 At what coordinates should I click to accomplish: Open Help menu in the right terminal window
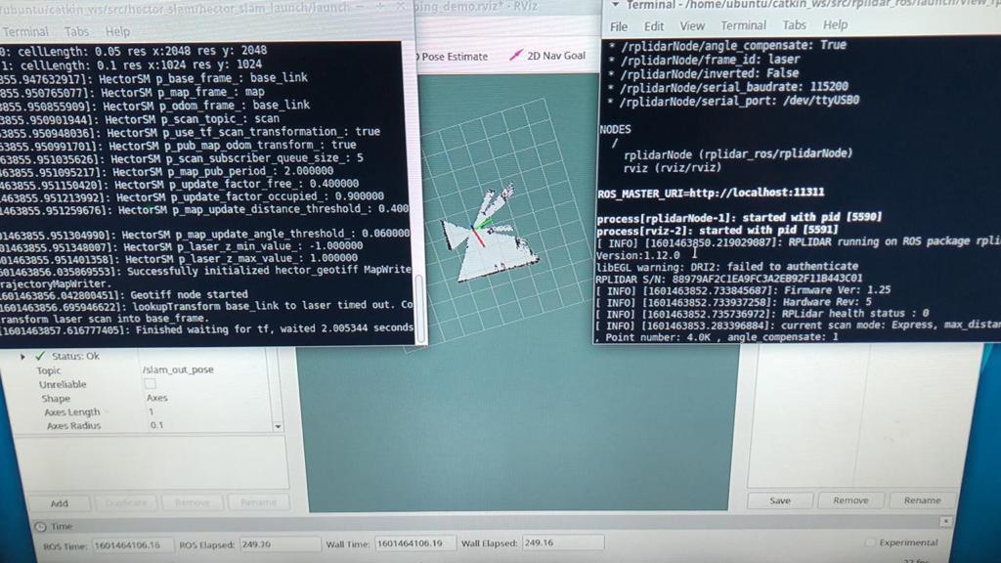coord(835,24)
